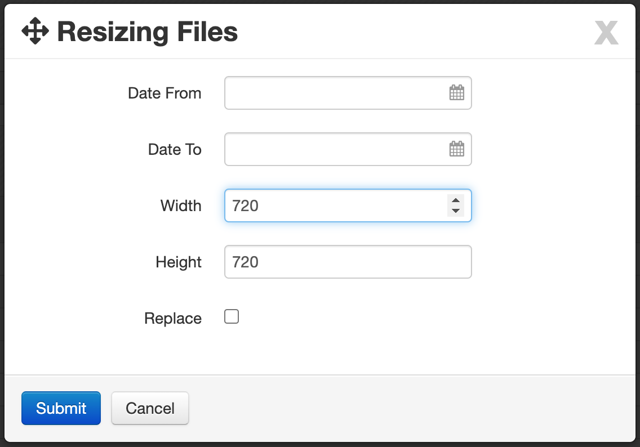The height and width of the screenshot is (447, 640).
Task: Enable the Replace checkbox
Action: 232,316
